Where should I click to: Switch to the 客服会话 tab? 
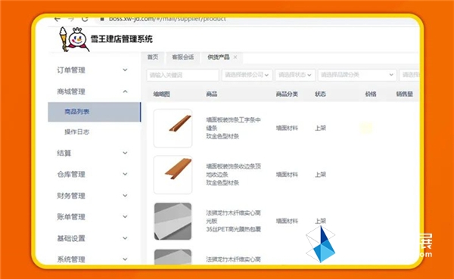[x=182, y=57]
